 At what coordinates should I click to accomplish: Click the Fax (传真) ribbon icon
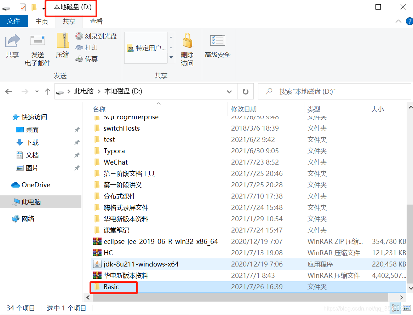(79, 59)
